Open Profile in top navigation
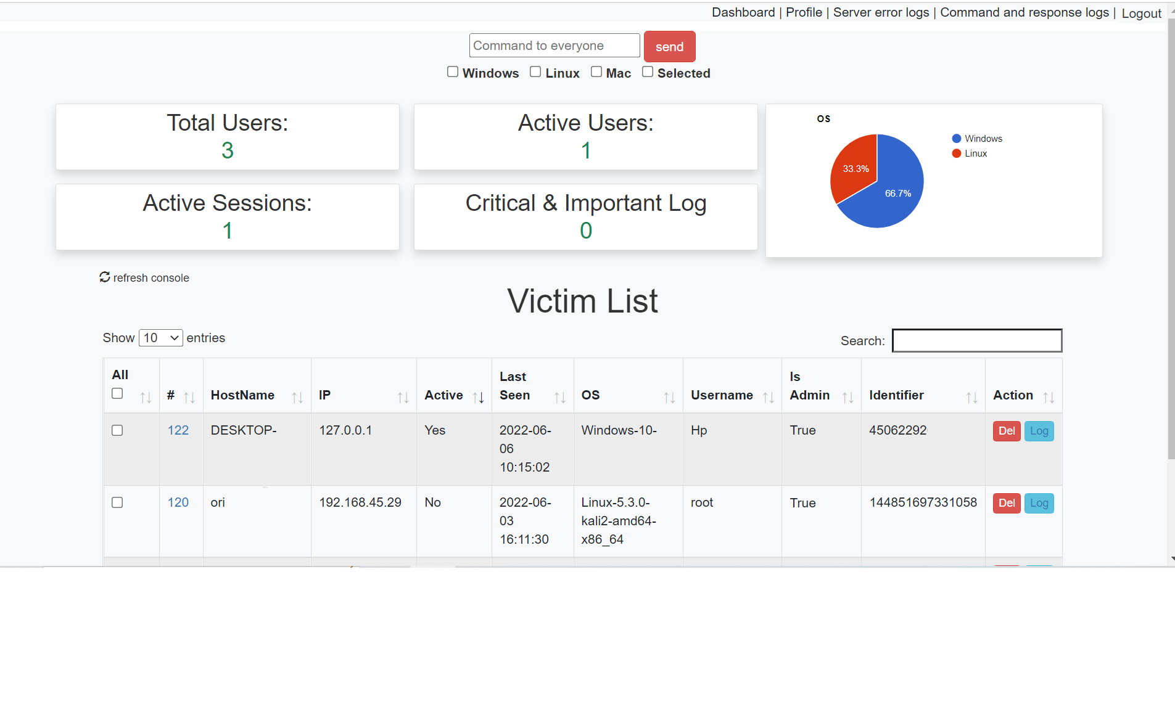This screenshot has width=1175, height=704. 804,12
